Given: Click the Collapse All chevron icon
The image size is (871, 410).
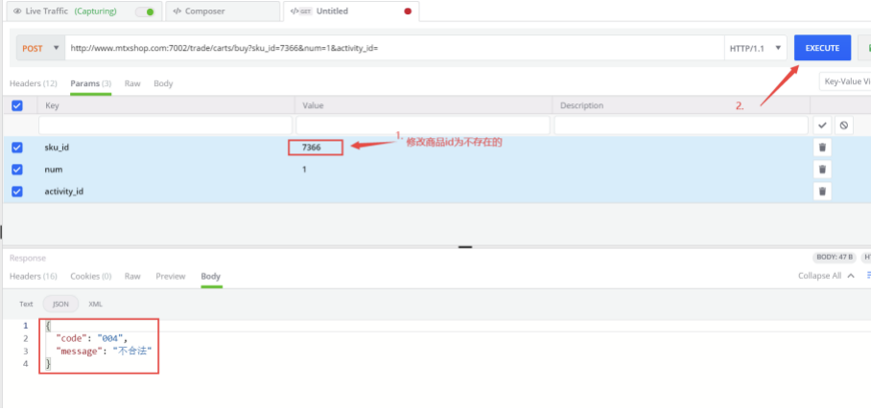Looking at the screenshot, I should coord(851,276).
